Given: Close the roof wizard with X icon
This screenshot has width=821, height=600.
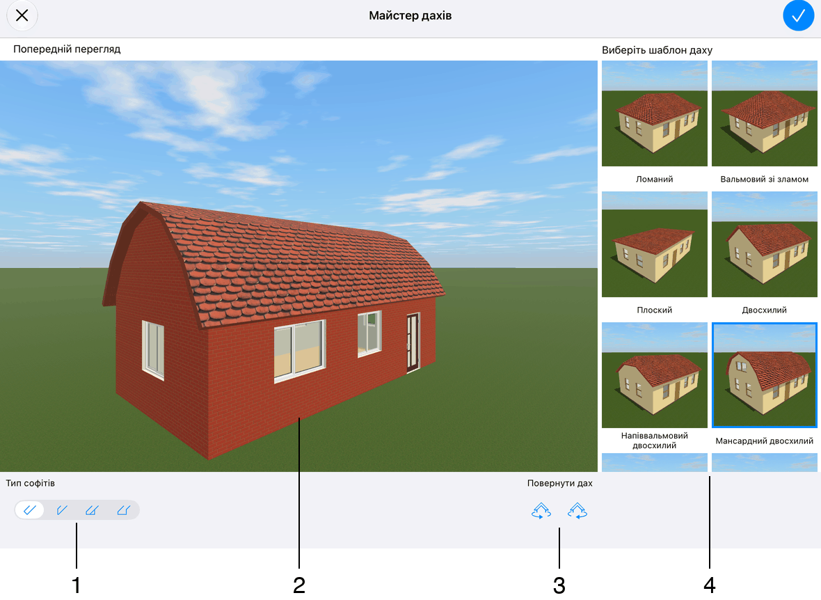Looking at the screenshot, I should 22,16.
